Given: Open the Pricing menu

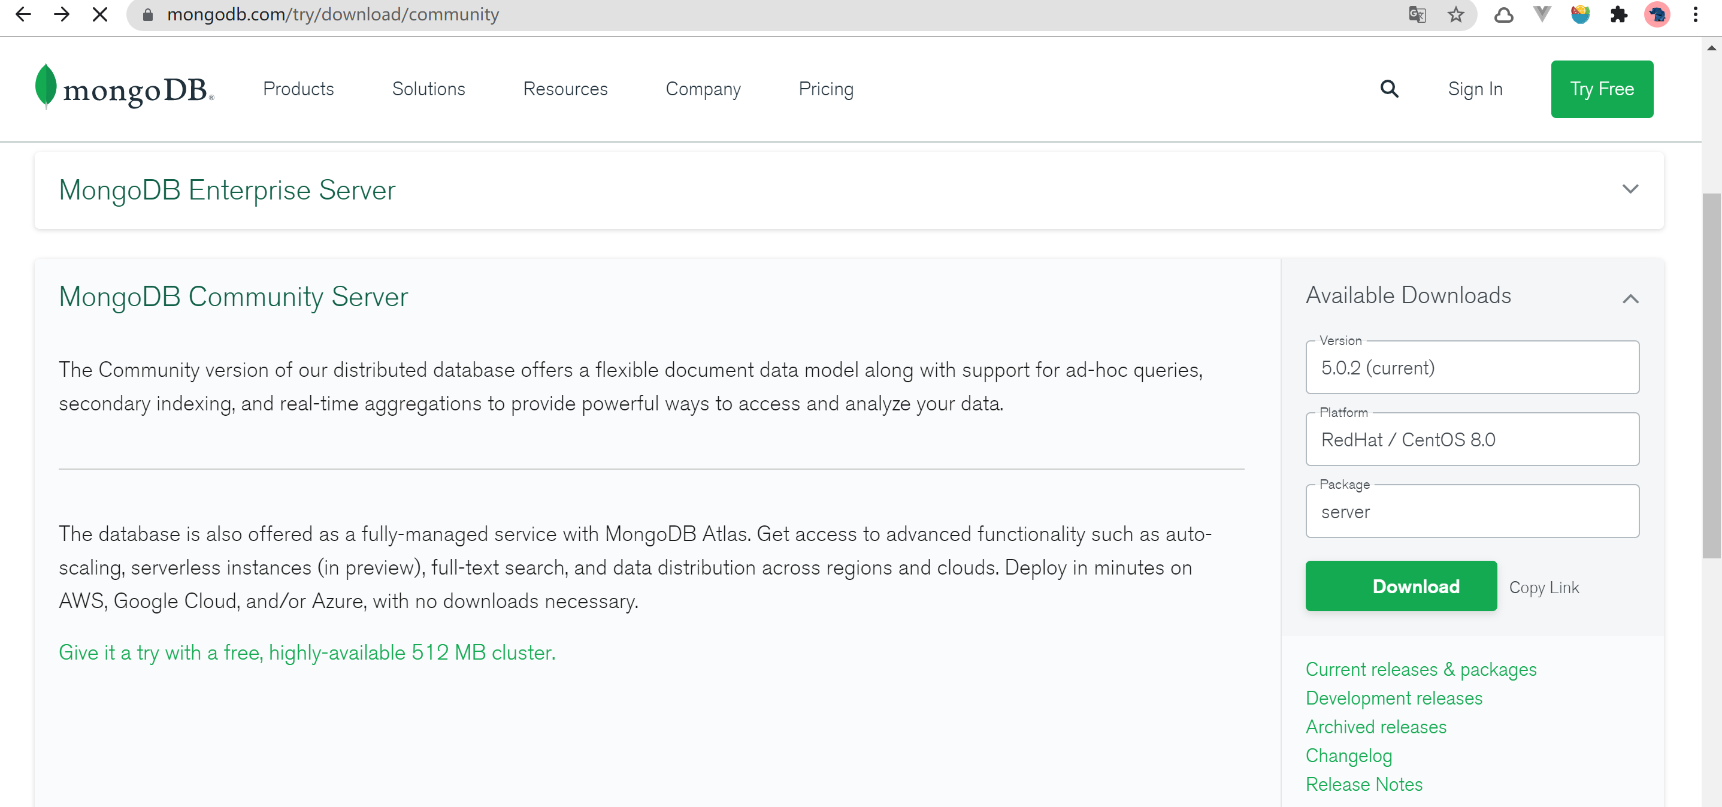Looking at the screenshot, I should [826, 89].
